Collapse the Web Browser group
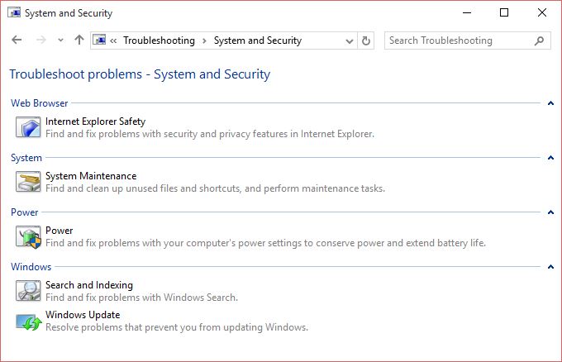The height and width of the screenshot is (362, 562). (x=550, y=103)
